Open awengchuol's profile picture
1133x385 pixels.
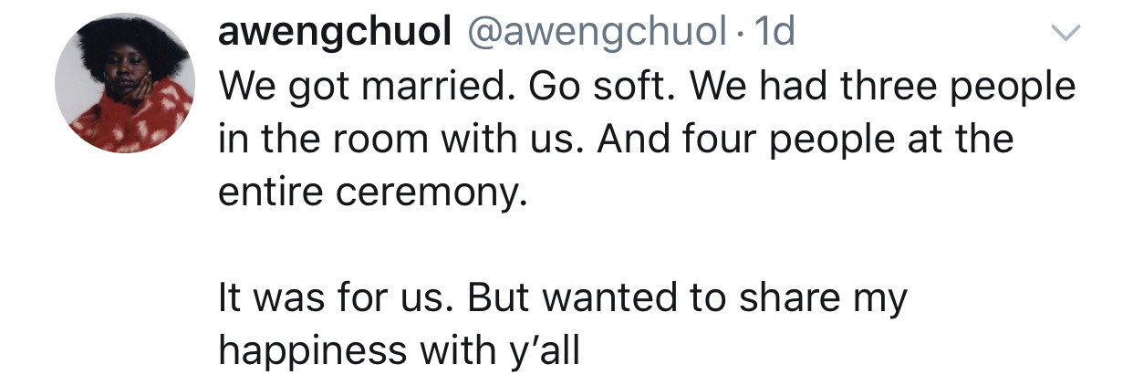[124, 84]
